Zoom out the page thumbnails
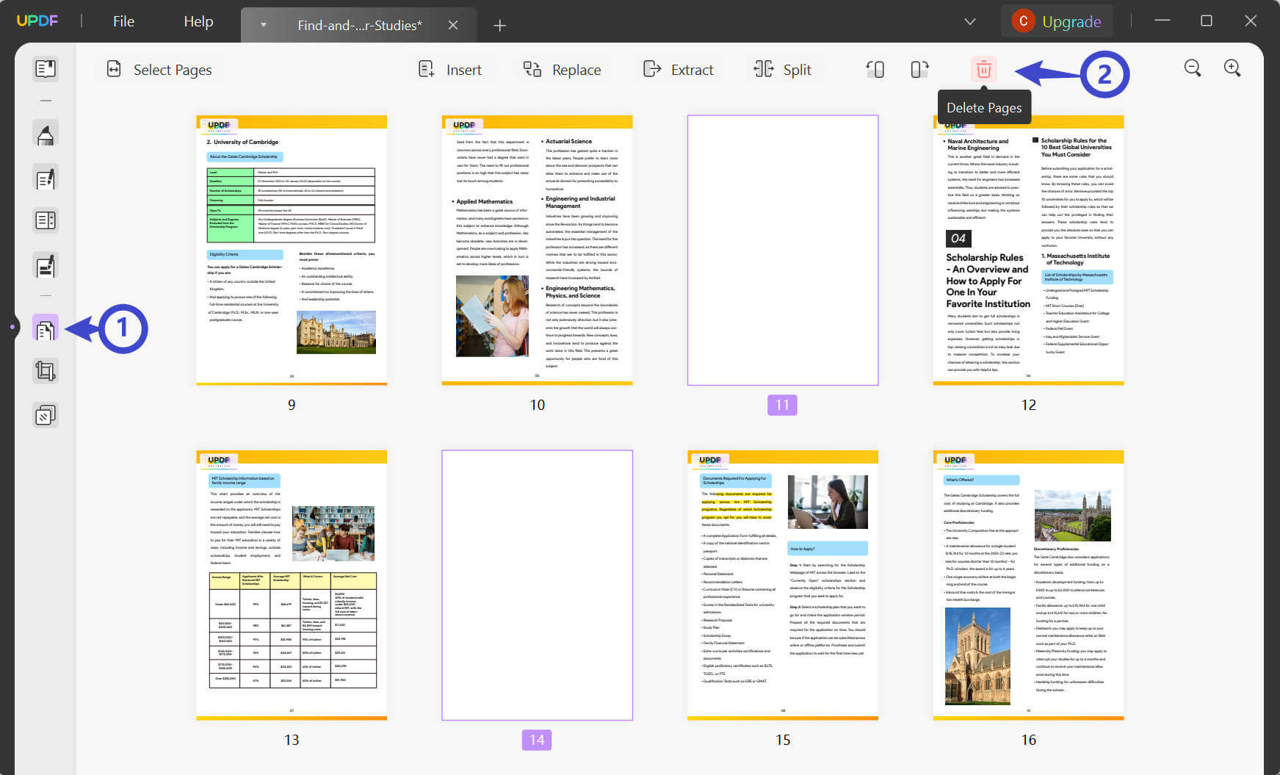 click(x=1193, y=68)
